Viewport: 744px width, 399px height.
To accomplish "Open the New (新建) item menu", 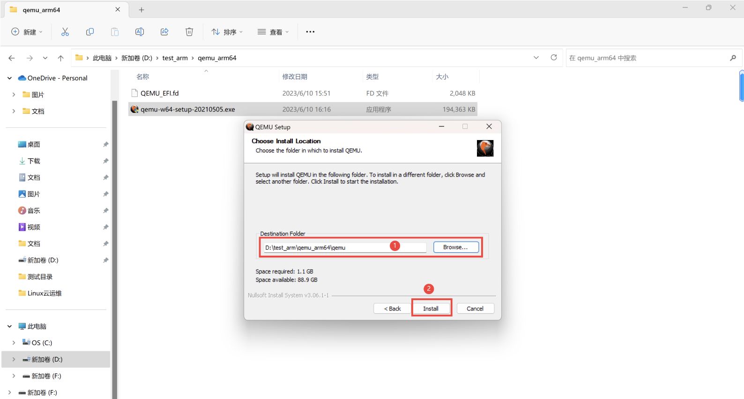I will (x=27, y=32).
